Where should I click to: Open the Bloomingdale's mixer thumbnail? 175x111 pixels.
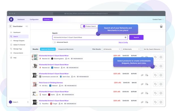[x=35, y=57]
